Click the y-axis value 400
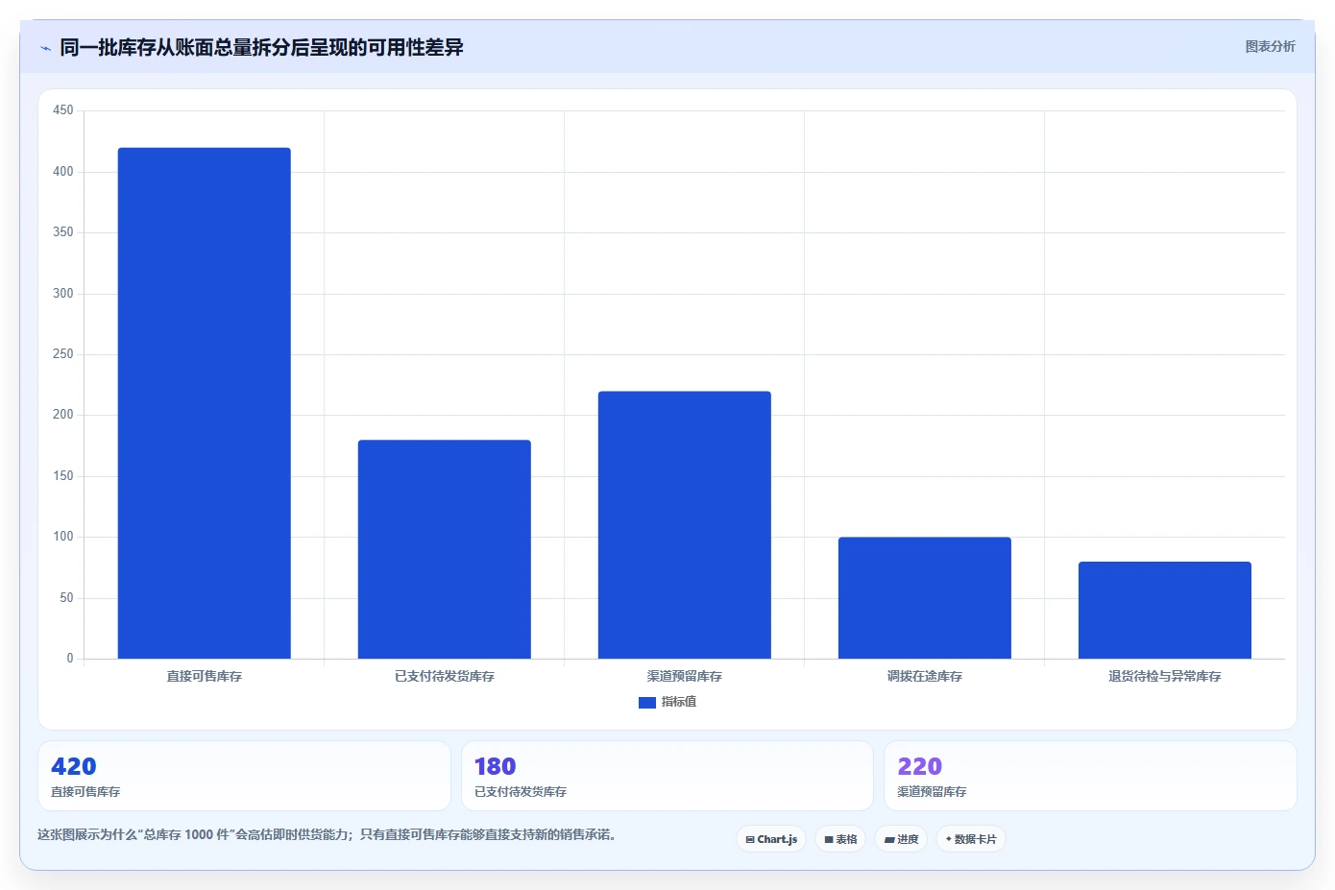 click(63, 172)
